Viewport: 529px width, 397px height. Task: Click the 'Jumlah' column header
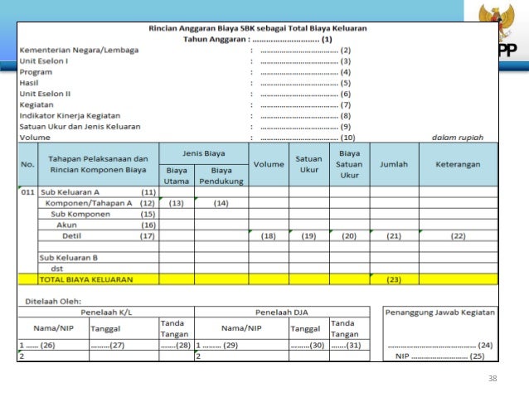click(394, 165)
